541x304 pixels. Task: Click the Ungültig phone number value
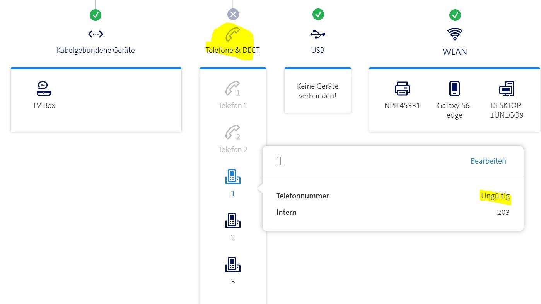click(495, 196)
